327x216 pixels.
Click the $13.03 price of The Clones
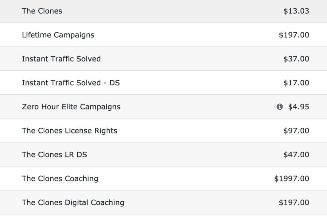pyautogui.click(x=296, y=11)
